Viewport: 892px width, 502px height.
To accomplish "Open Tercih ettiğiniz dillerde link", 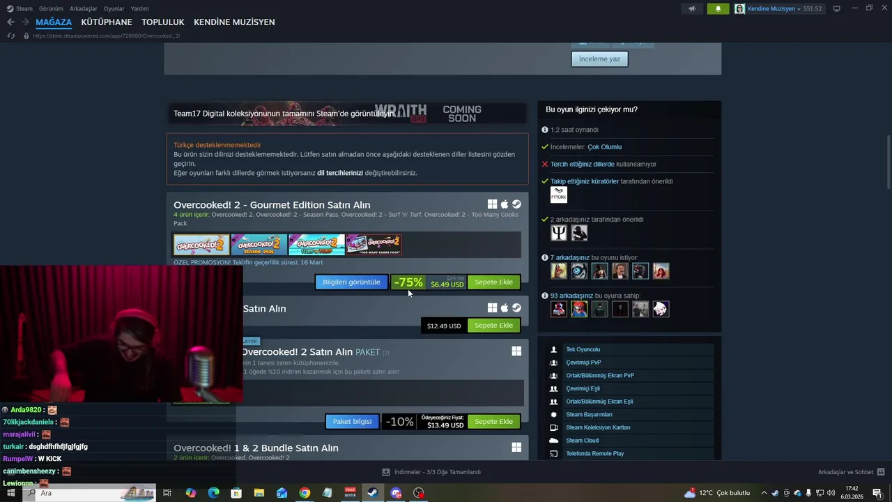I will [x=583, y=165].
